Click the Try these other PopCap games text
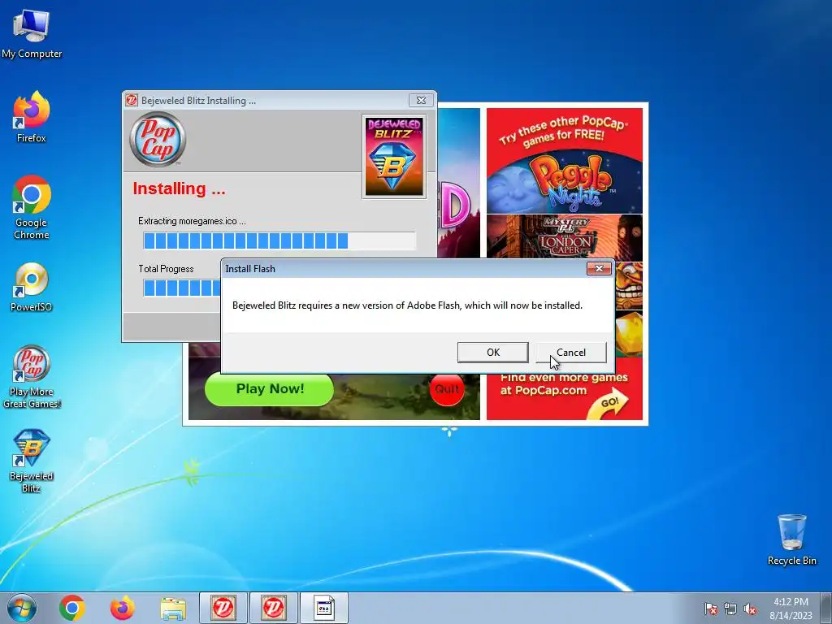The height and width of the screenshot is (624, 832). (564, 131)
